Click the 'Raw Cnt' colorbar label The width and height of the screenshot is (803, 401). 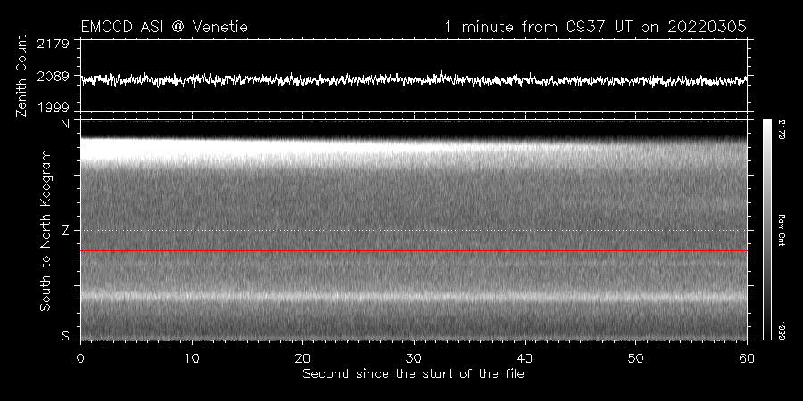click(x=782, y=230)
